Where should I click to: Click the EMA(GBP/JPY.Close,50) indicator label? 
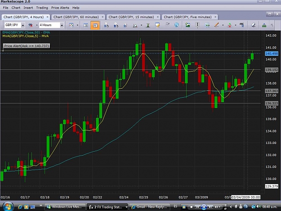click(x=26, y=32)
